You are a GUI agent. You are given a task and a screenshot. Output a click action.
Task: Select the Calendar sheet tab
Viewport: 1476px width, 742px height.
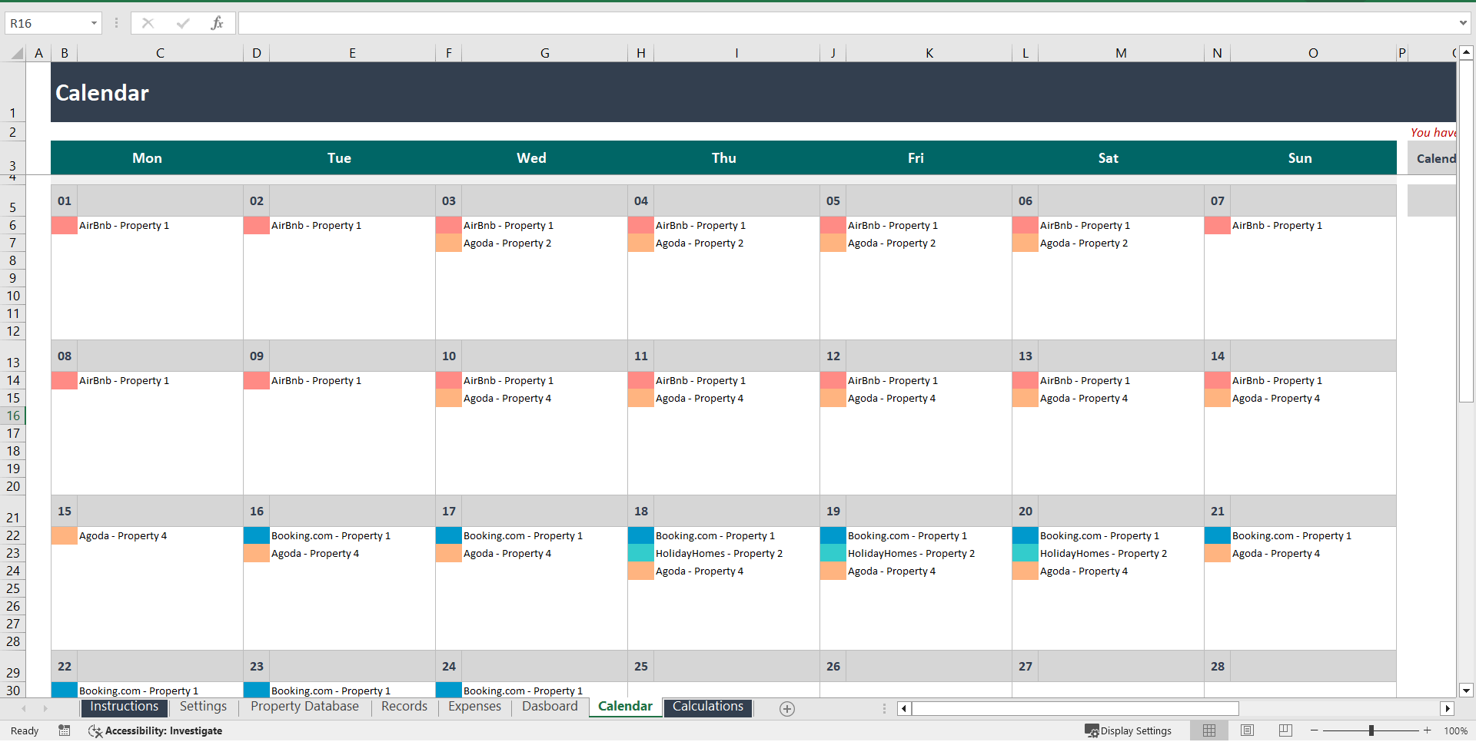625,707
